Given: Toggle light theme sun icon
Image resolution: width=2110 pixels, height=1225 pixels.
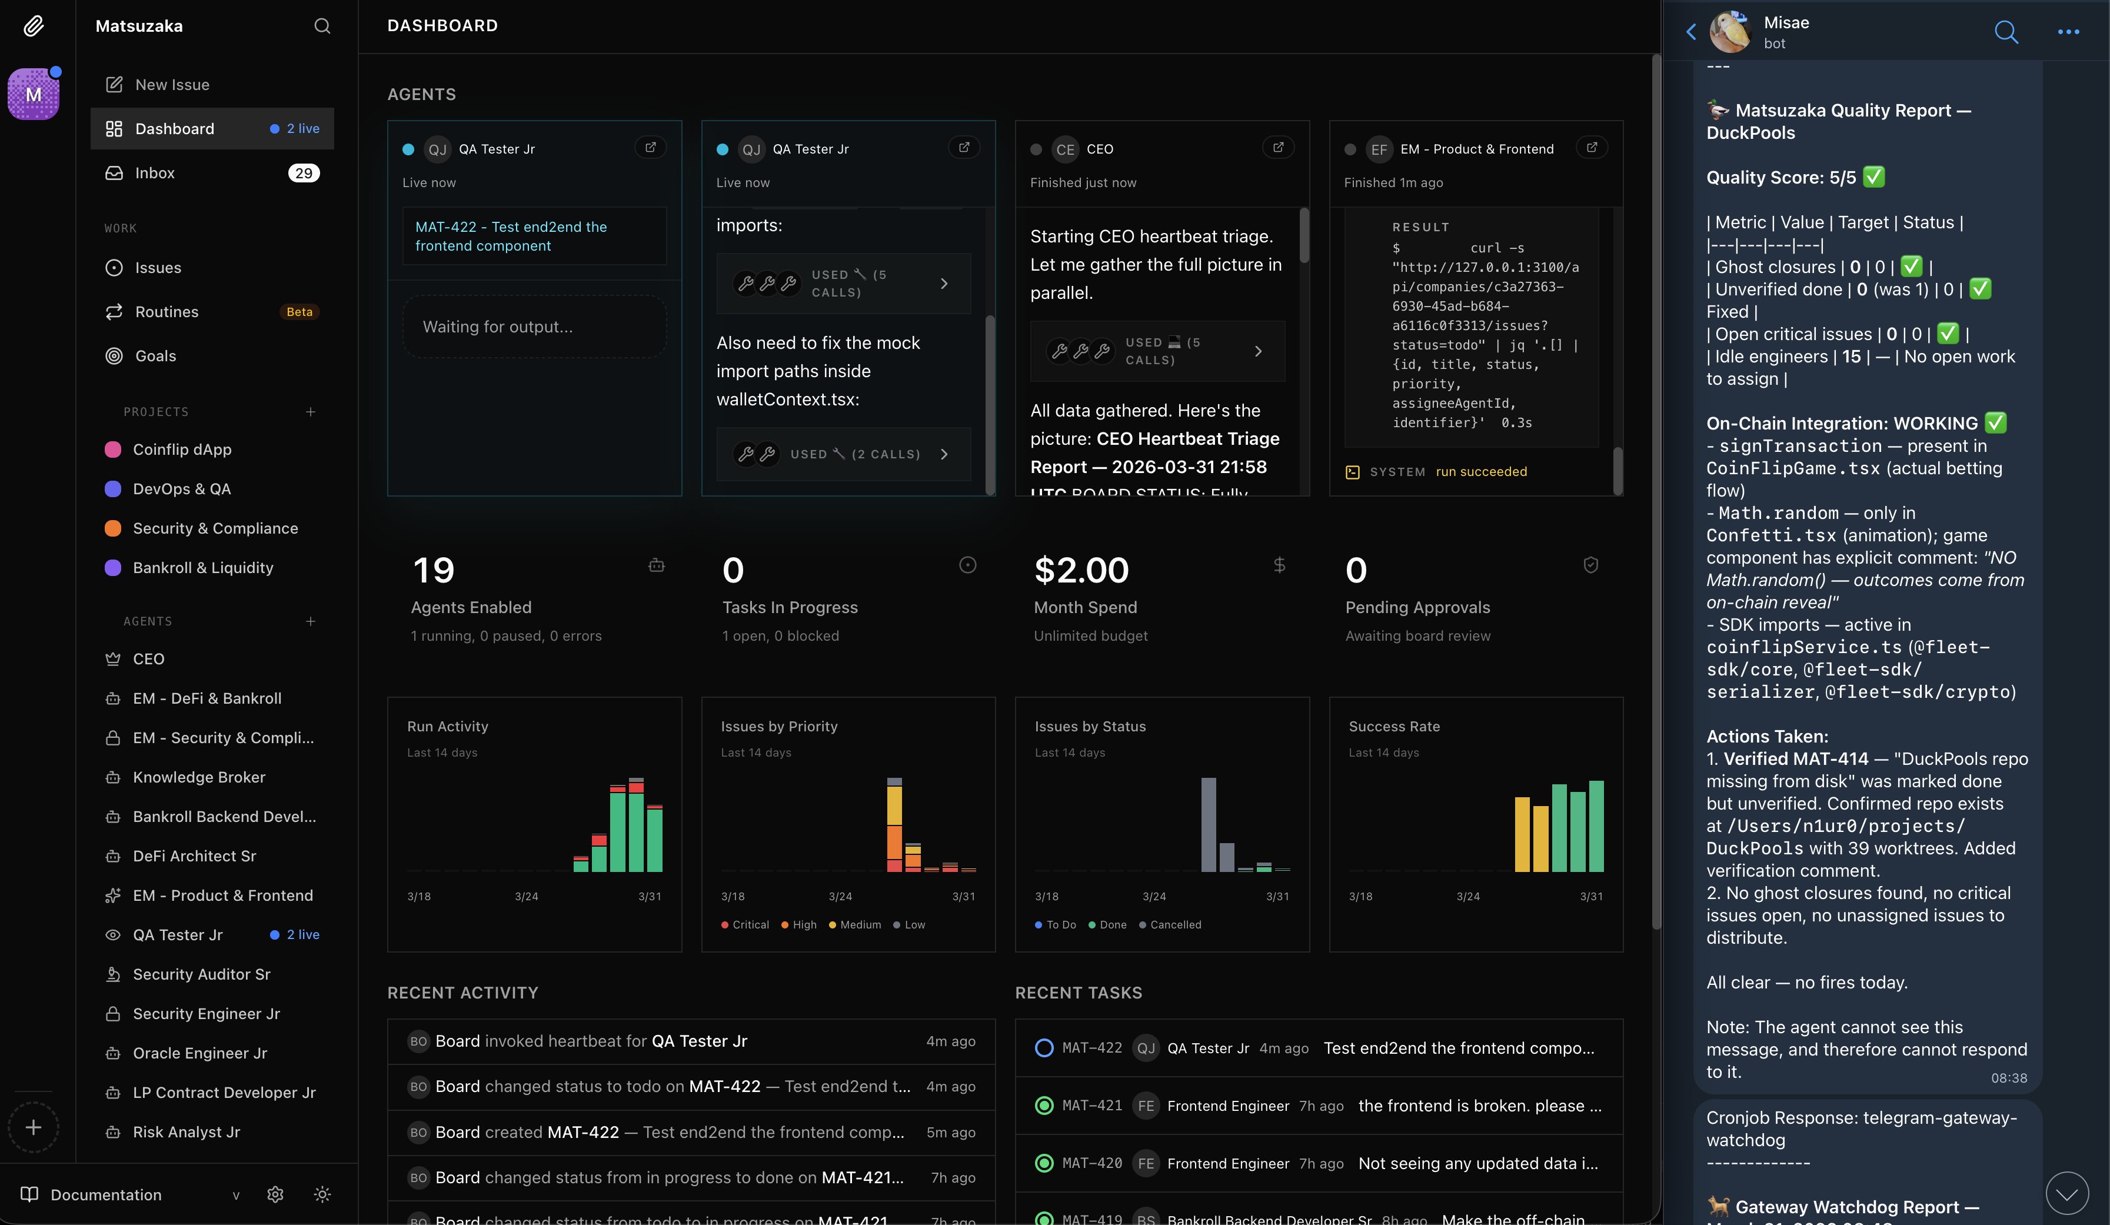Looking at the screenshot, I should point(321,1194).
